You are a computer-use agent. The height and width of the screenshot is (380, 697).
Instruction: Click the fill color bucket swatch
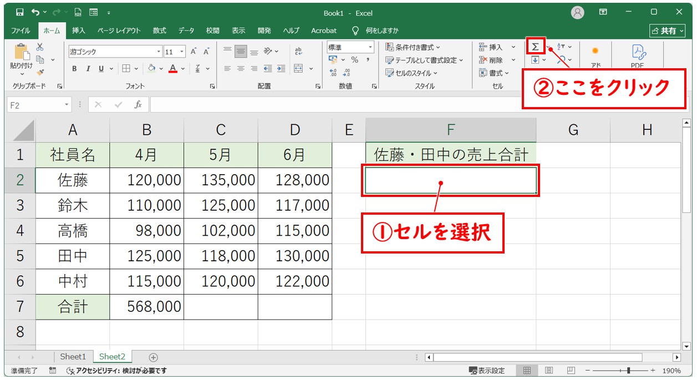151,69
